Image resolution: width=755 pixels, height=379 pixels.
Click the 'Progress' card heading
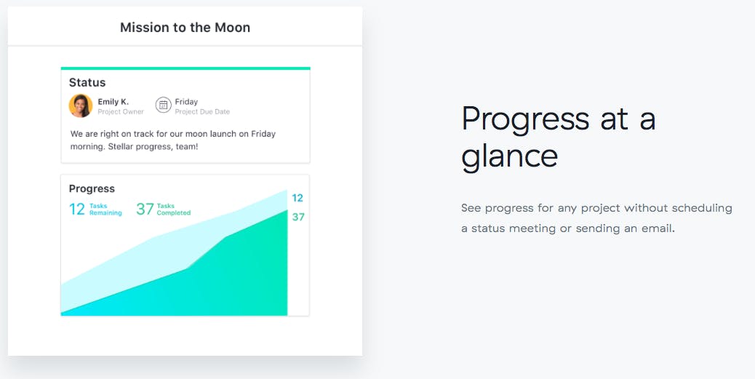(92, 188)
